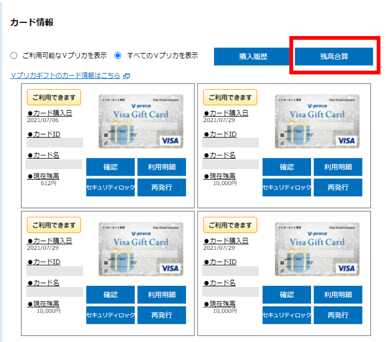This screenshot has width=386, height=342.
Task: Select the ご利用可能なVプリカを表示 radio button
Action: [14, 55]
